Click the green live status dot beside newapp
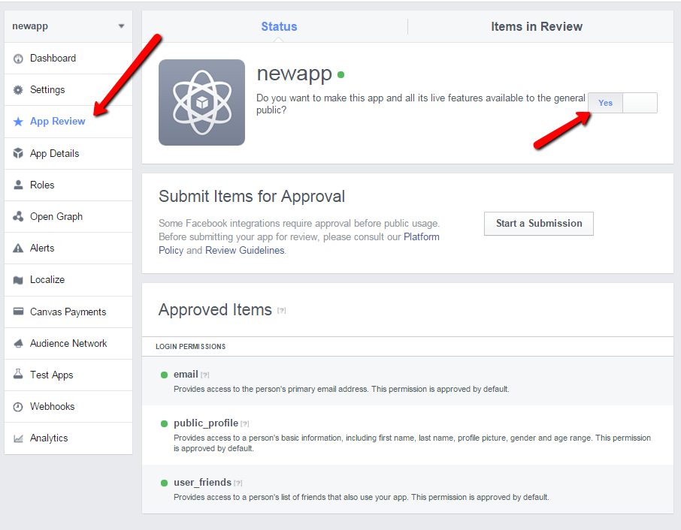Screen dimensions: 681x530 [341, 74]
